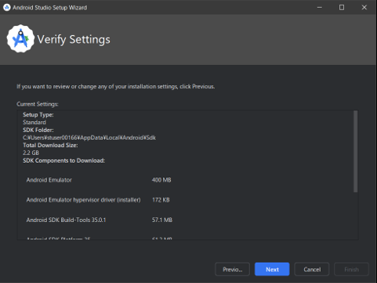The image size is (377, 283).
Task: Go back with the Previous button
Action: coord(232,269)
